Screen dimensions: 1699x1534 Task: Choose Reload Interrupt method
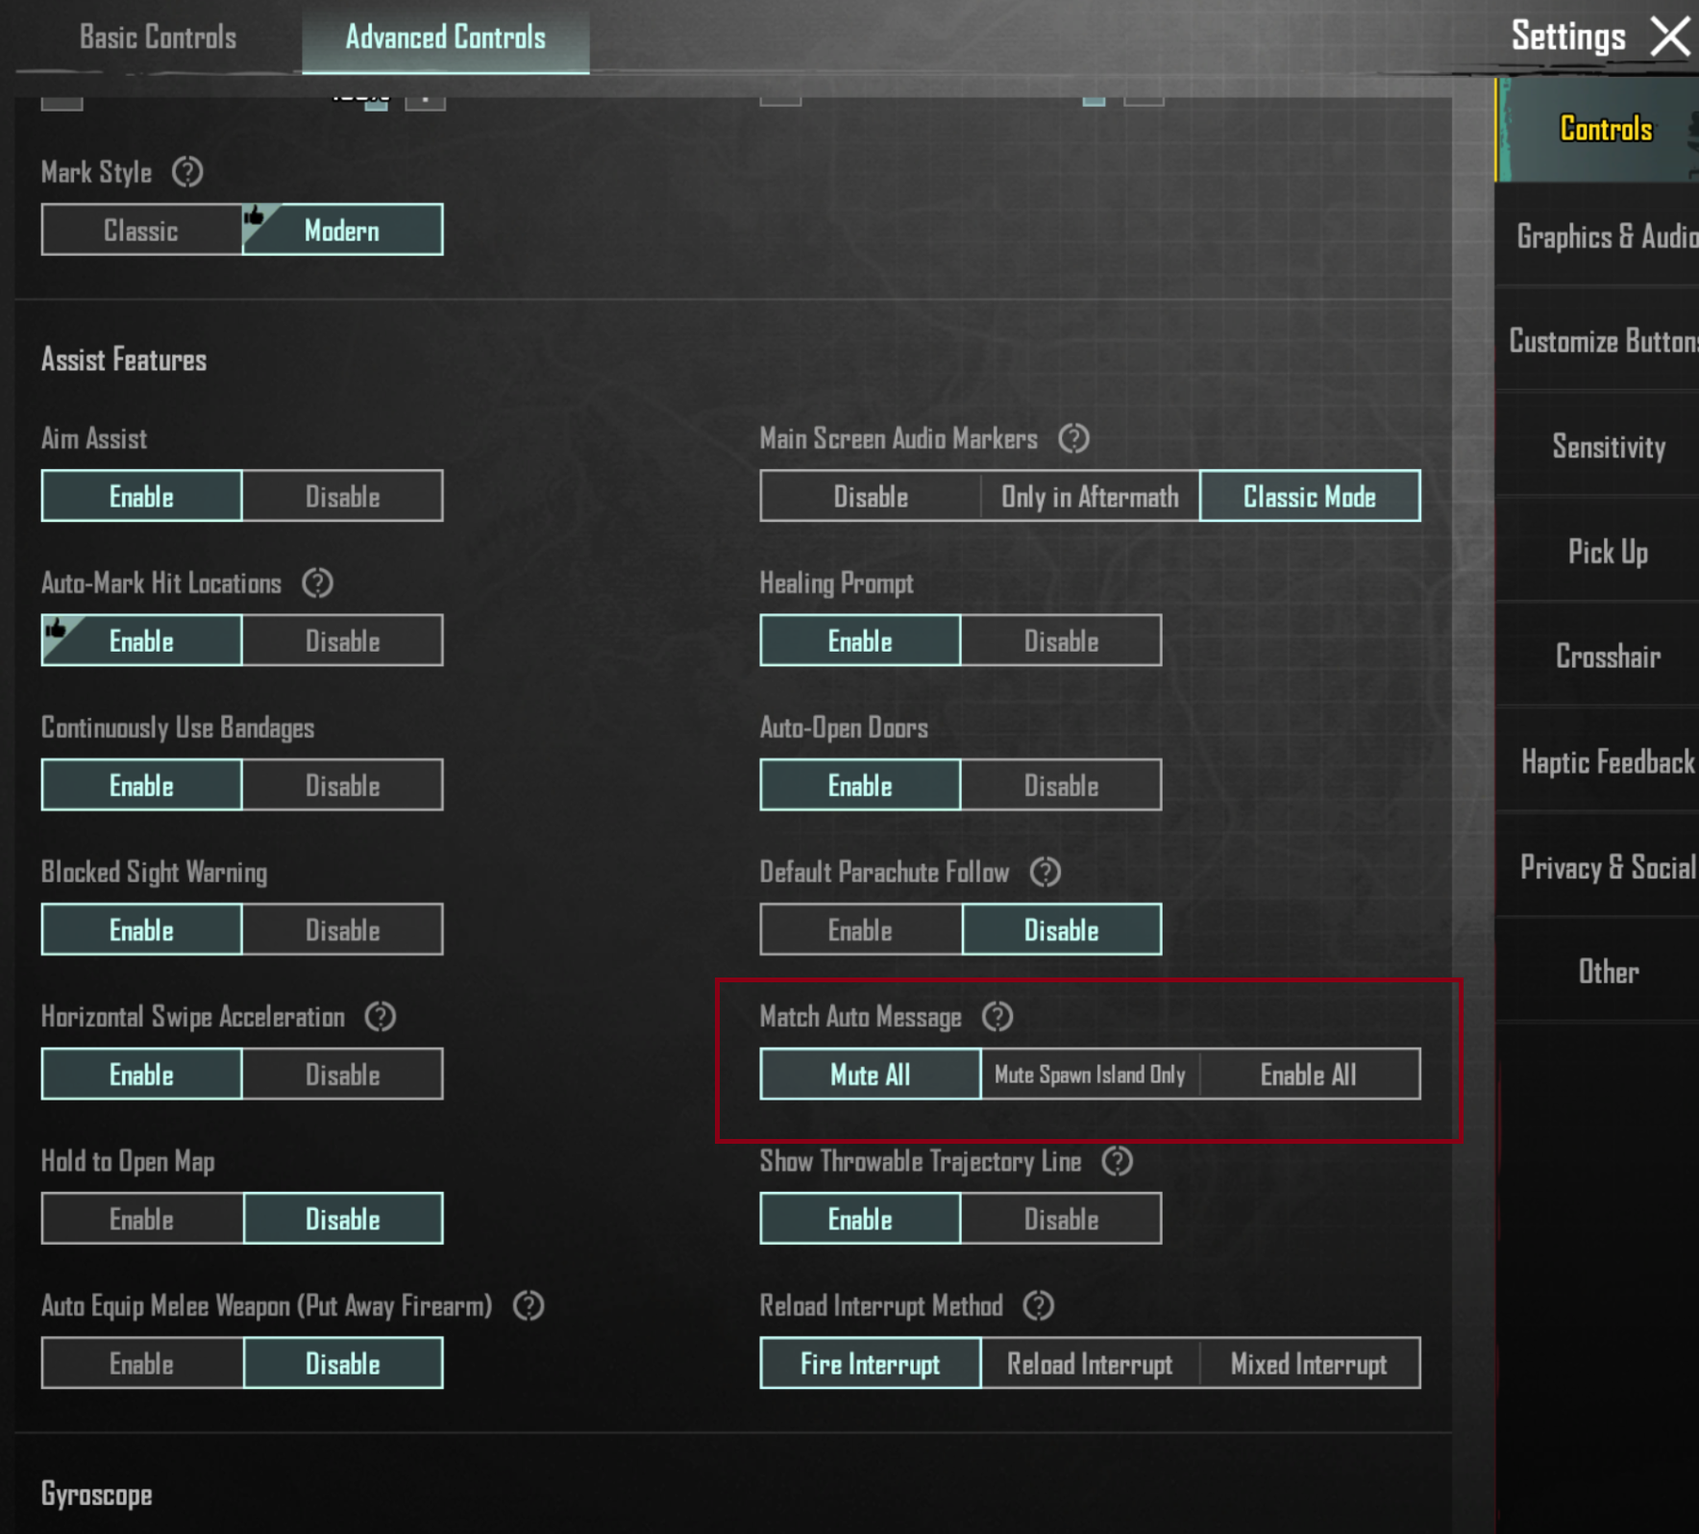[1090, 1363]
